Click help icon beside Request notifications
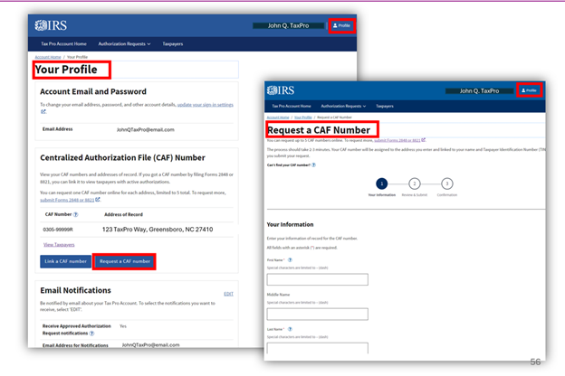 click(91, 334)
